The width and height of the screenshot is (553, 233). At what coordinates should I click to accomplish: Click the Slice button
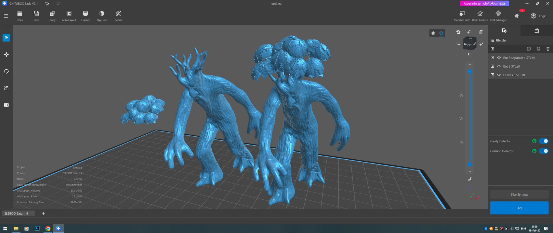click(x=519, y=208)
